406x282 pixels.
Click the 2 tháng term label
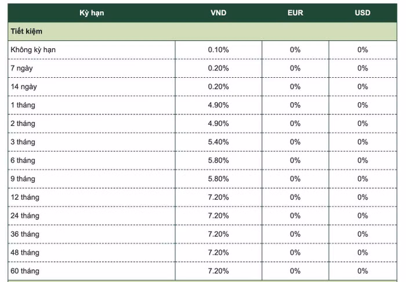point(23,124)
